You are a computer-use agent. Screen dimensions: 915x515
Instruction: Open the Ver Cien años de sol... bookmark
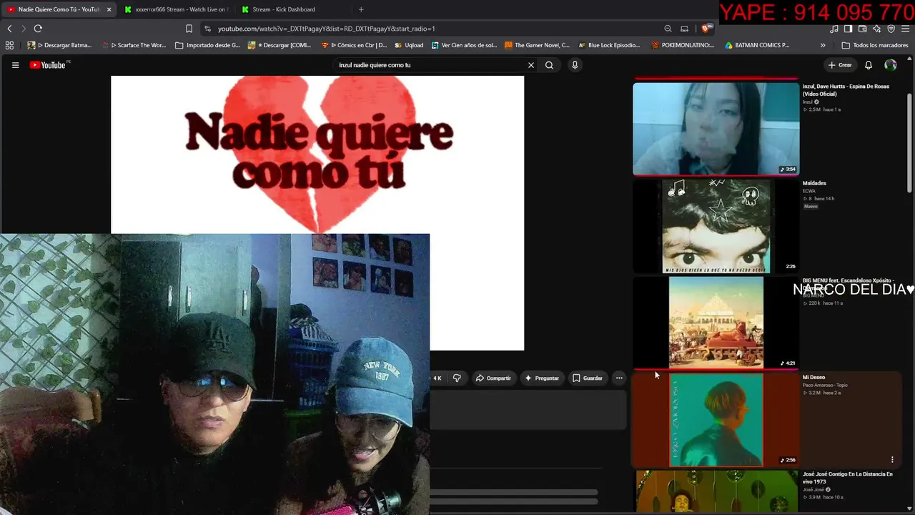(x=464, y=45)
